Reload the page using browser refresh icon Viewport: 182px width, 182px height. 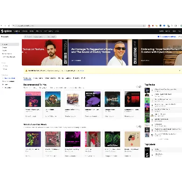[x=9, y=26]
